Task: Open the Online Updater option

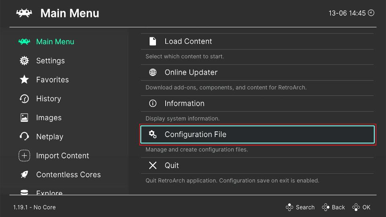Action: (x=257, y=72)
